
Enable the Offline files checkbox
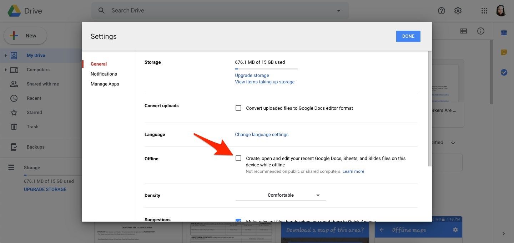click(238, 158)
